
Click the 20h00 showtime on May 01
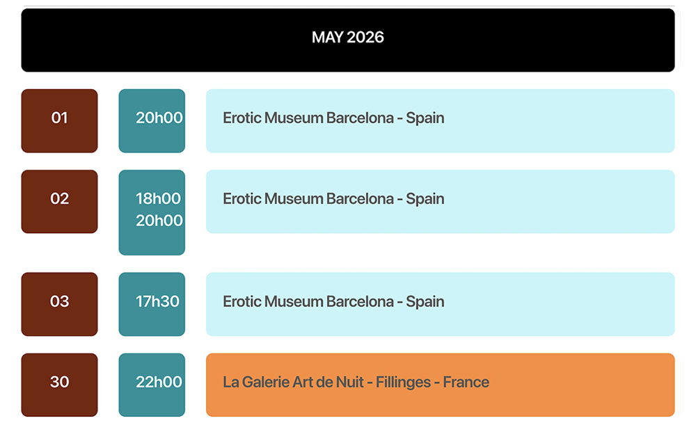[158, 118]
